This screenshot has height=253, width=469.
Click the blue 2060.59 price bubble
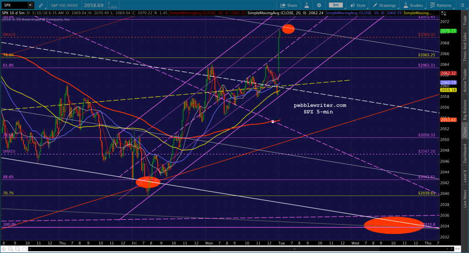click(x=448, y=83)
